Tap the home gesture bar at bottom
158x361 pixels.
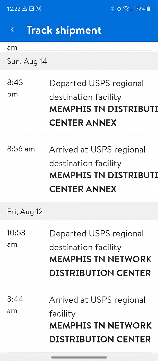click(x=79, y=358)
